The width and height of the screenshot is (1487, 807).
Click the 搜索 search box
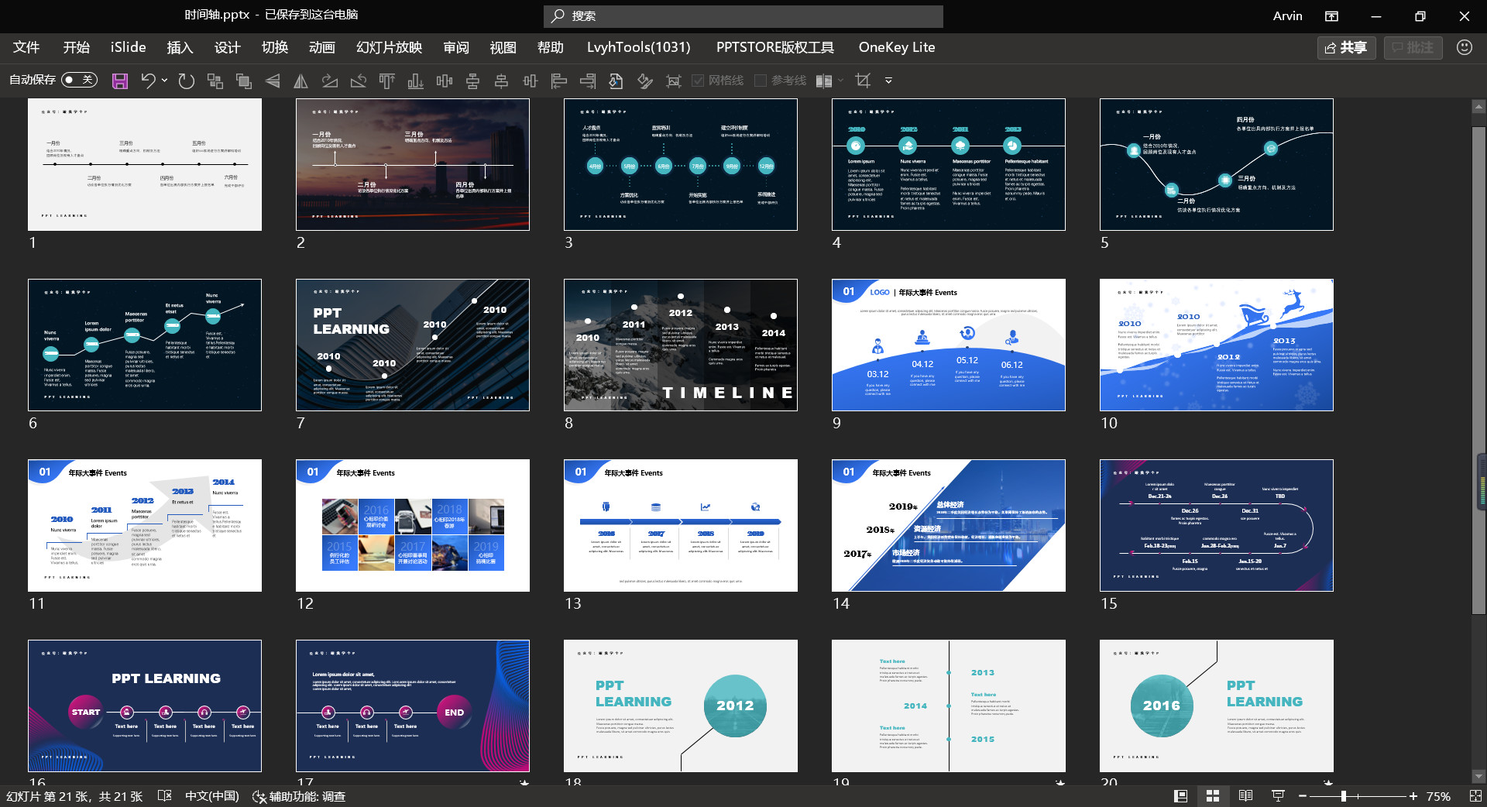click(x=743, y=16)
